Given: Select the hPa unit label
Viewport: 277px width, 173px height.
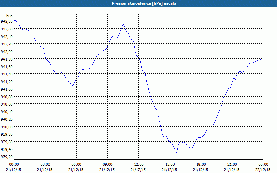Looking at the screenshot, I should coord(9,16).
